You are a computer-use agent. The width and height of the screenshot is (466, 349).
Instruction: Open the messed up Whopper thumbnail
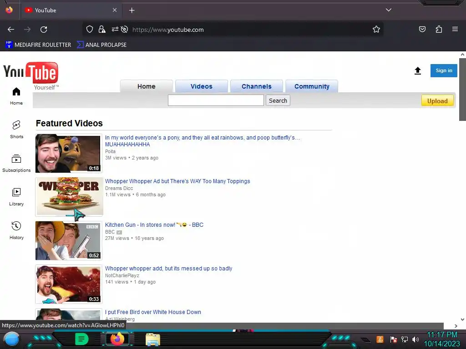[69, 284]
